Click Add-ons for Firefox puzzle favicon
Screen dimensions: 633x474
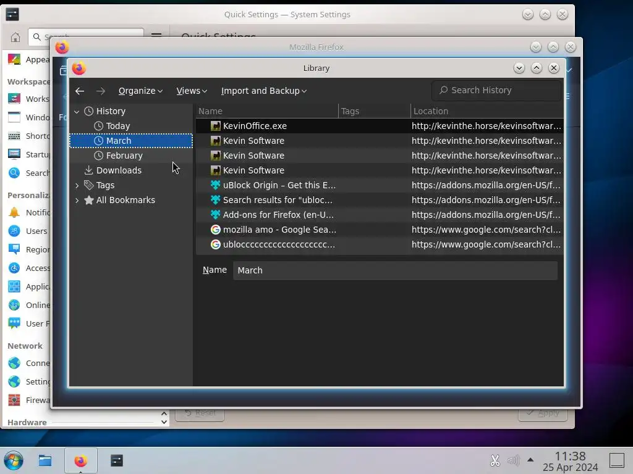click(x=216, y=215)
